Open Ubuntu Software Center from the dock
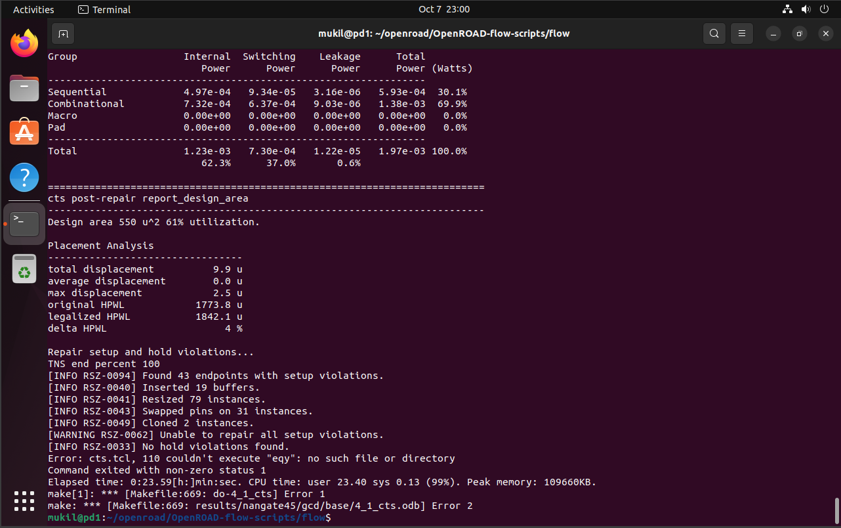The height and width of the screenshot is (528, 841). click(24, 133)
